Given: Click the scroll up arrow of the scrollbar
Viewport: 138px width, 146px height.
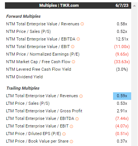Looking at the screenshot, I should (134, 6).
